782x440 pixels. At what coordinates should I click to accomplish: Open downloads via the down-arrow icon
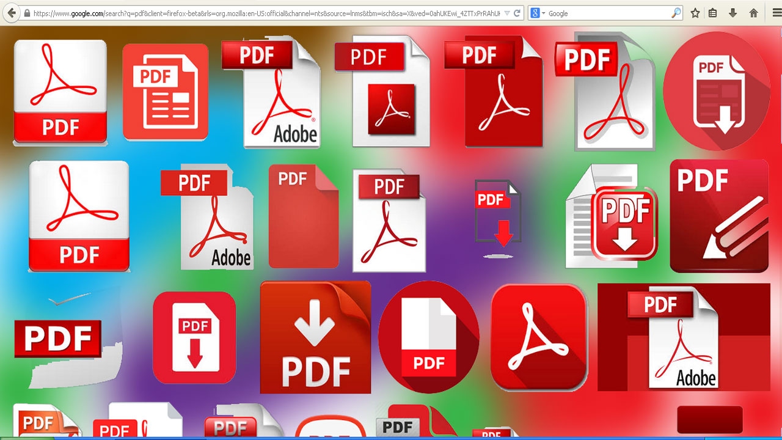click(733, 13)
